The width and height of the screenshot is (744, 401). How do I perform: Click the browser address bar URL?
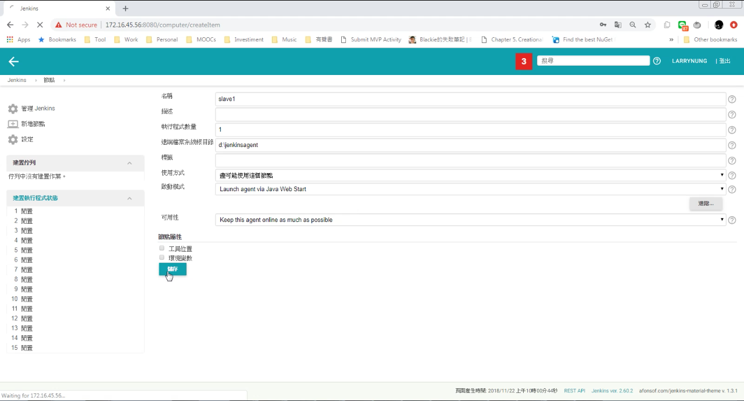[163, 25]
